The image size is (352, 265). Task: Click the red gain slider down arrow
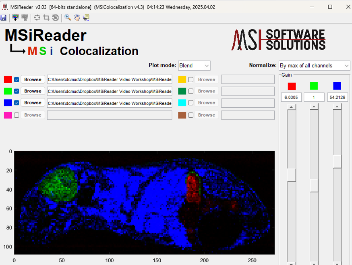292,263
